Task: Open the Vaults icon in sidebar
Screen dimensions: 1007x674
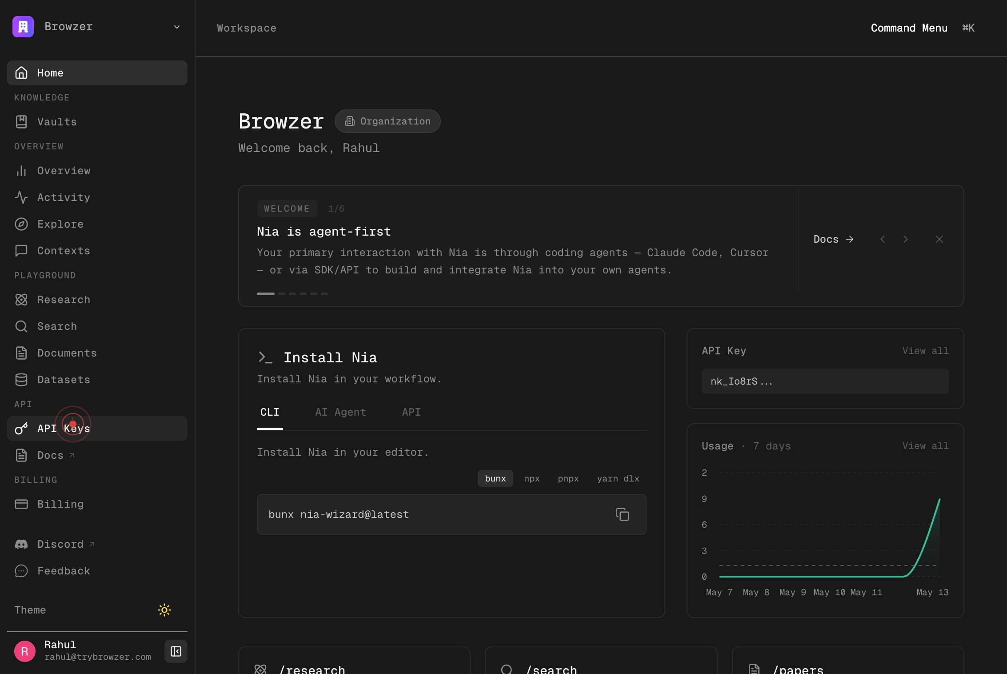Action: click(21, 122)
